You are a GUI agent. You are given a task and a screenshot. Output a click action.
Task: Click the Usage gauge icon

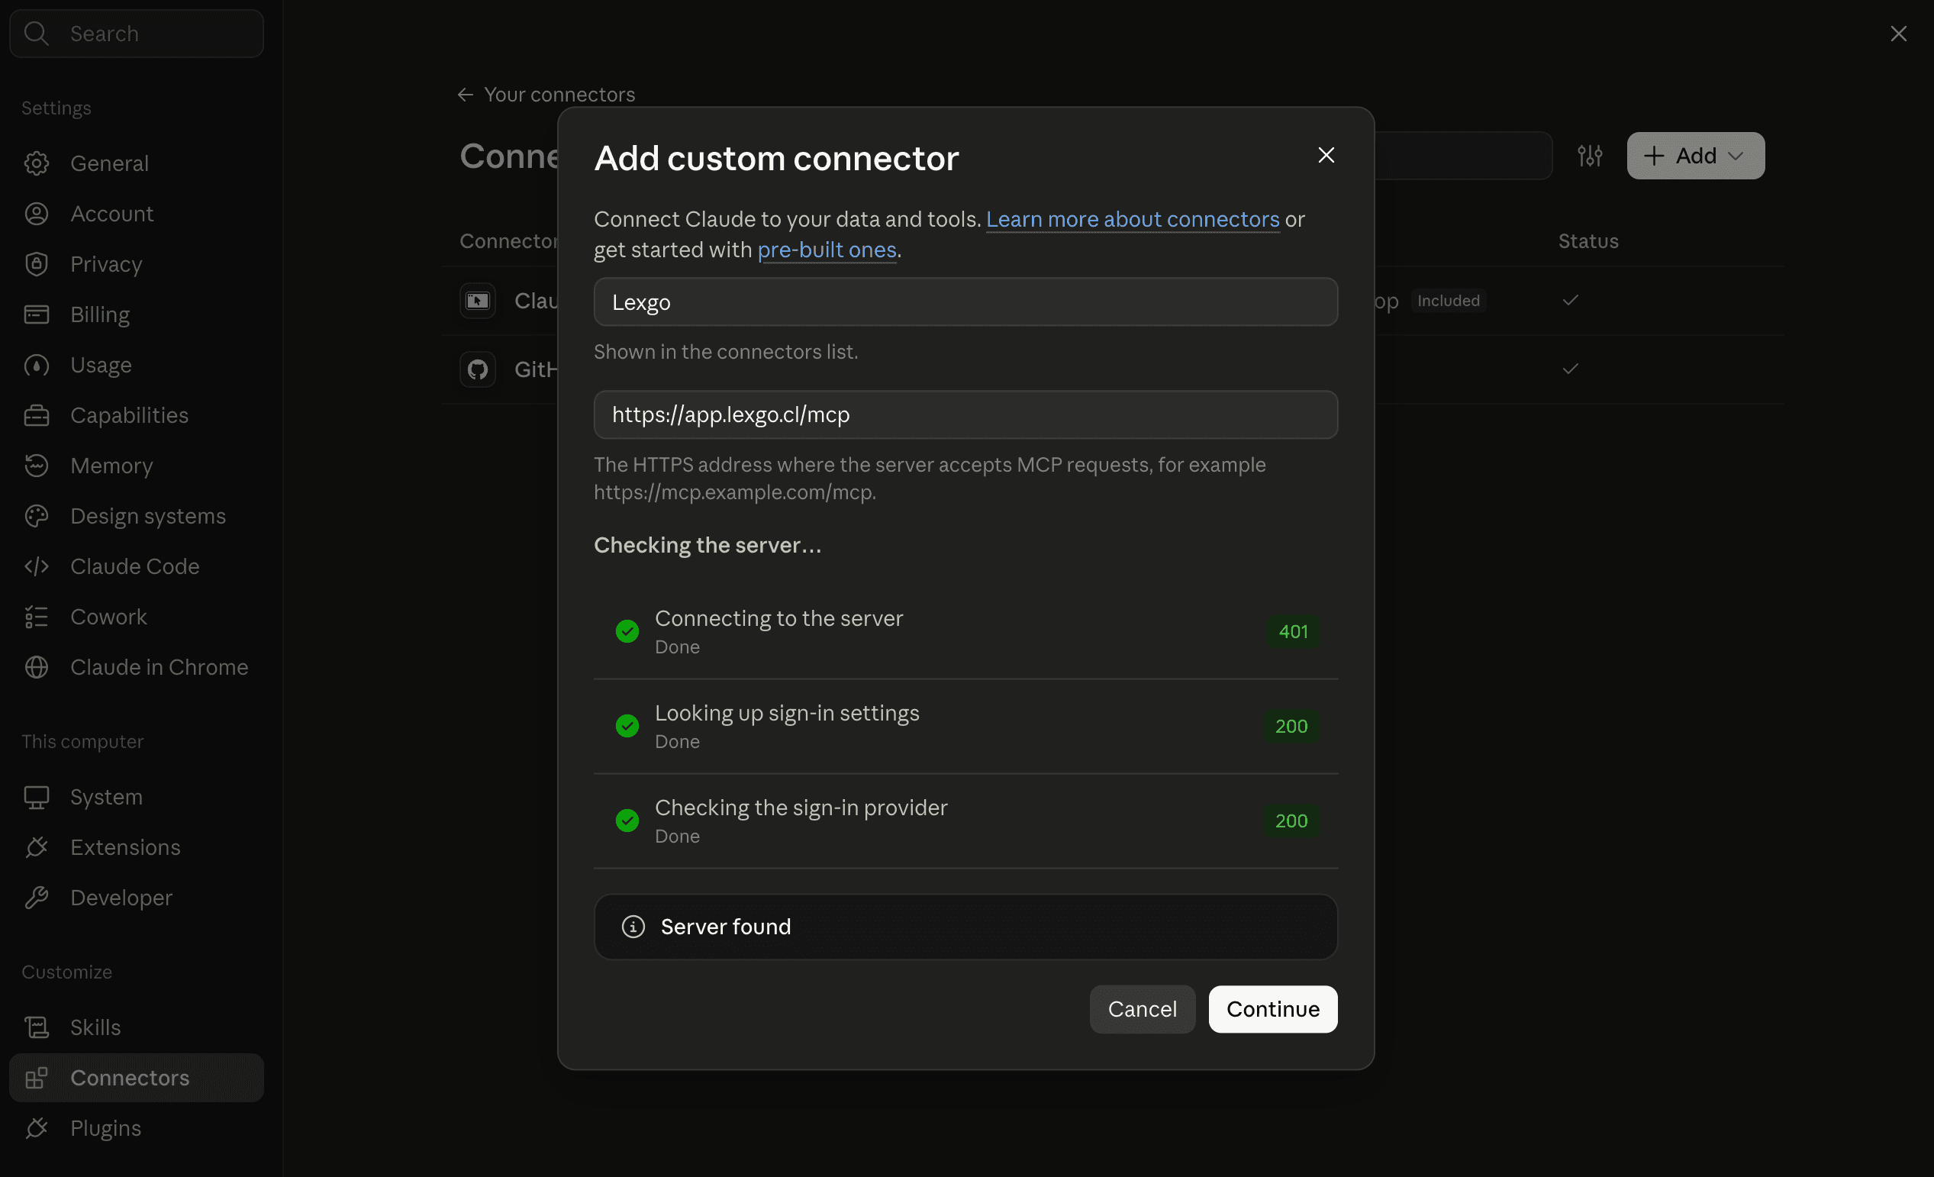pyautogui.click(x=36, y=365)
